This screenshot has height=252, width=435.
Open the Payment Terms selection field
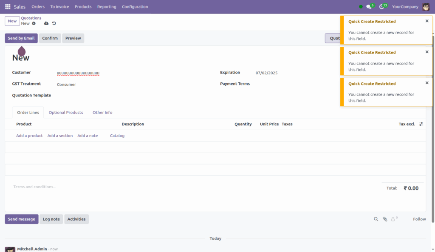click(x=280, y=84)
